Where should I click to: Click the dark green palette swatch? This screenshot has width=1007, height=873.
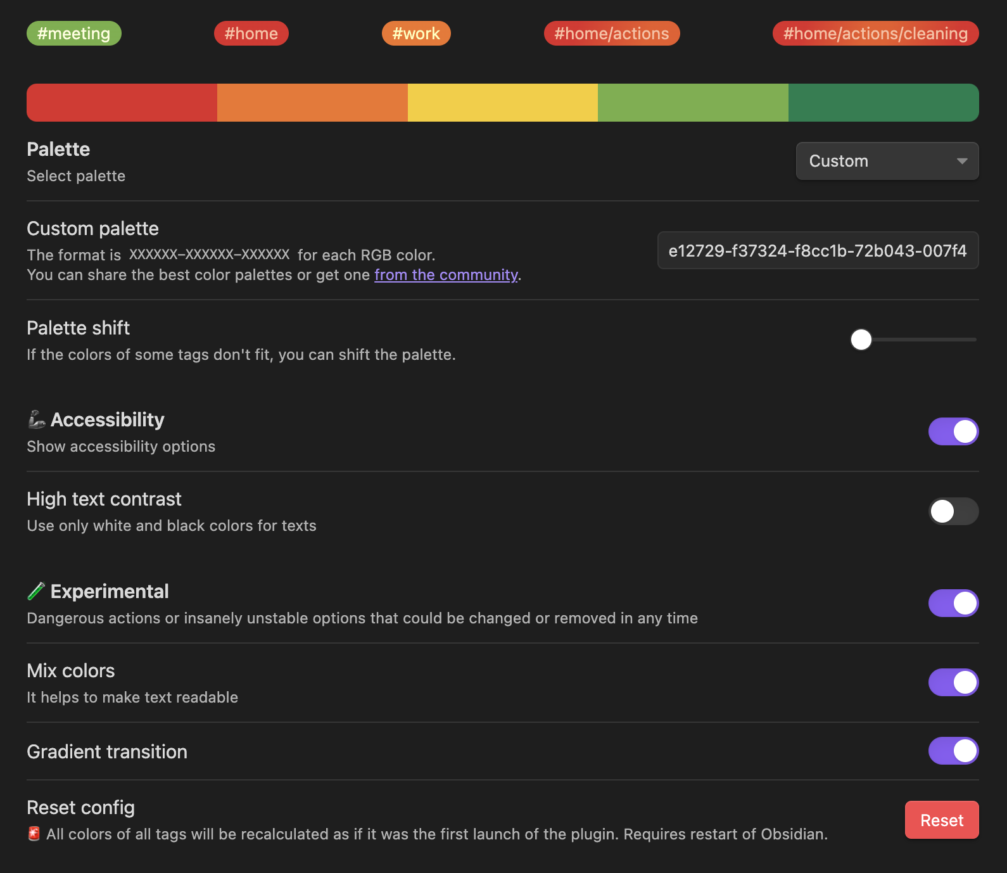883,103
